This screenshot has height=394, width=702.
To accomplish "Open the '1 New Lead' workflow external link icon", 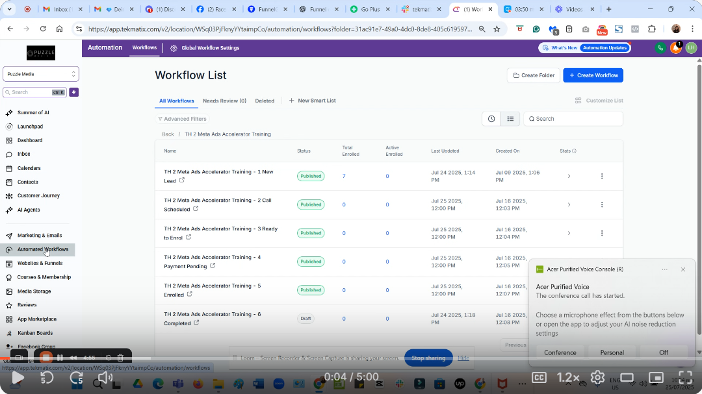I will point(182,180).
